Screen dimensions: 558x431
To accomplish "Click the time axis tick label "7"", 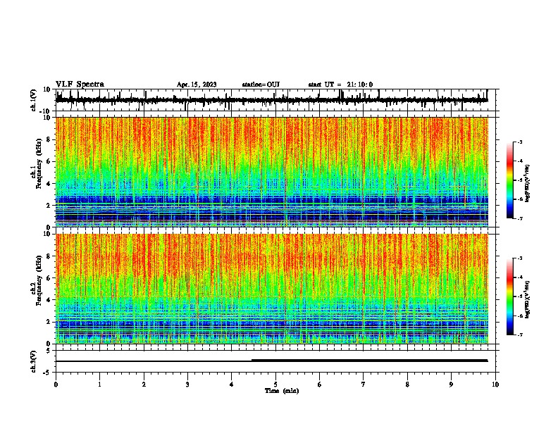I will (x=364, y=385).
